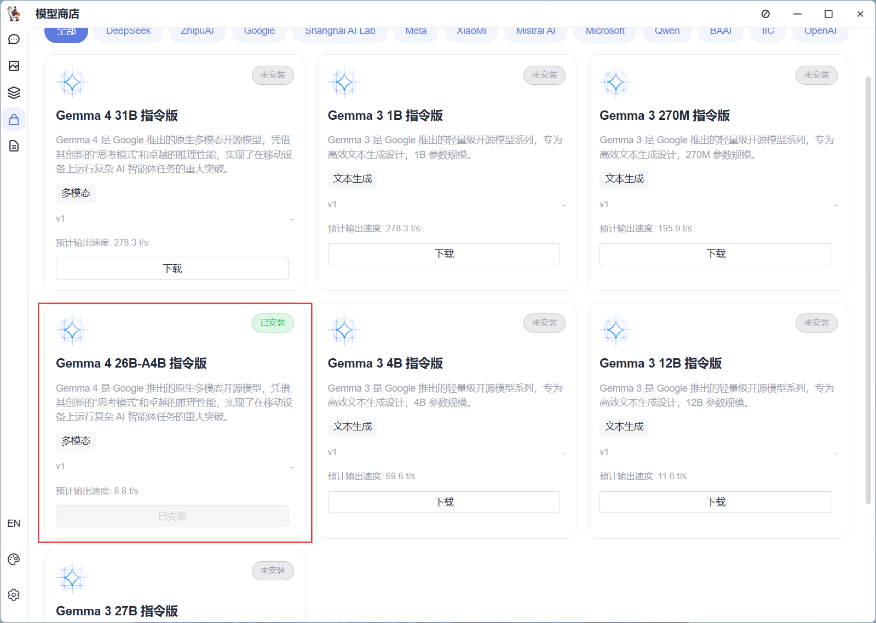
Task: Click the 预计输出速度: 8.8 t/s text
Action: [97, 491]
